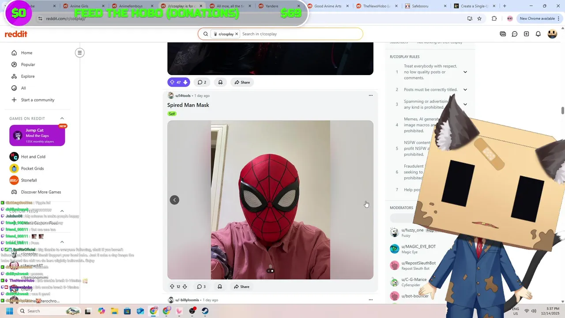Open moderator u/fuzzy_one profile
This screenshot has width=565, height=318.
tap(412, 230)
